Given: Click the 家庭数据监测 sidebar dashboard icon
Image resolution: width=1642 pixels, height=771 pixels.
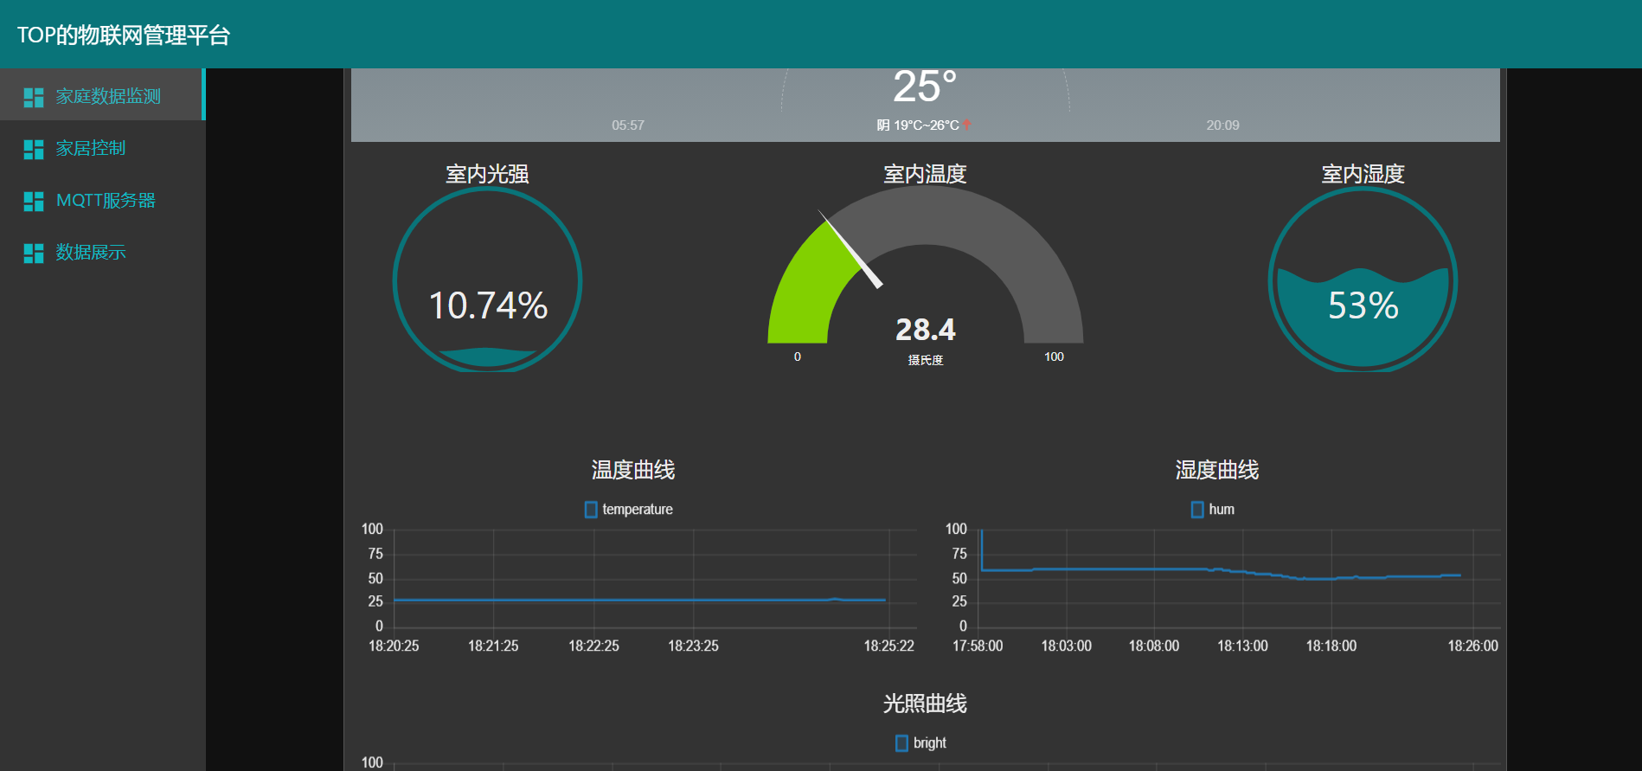Looking at the screenshot, I should (34, 97).
